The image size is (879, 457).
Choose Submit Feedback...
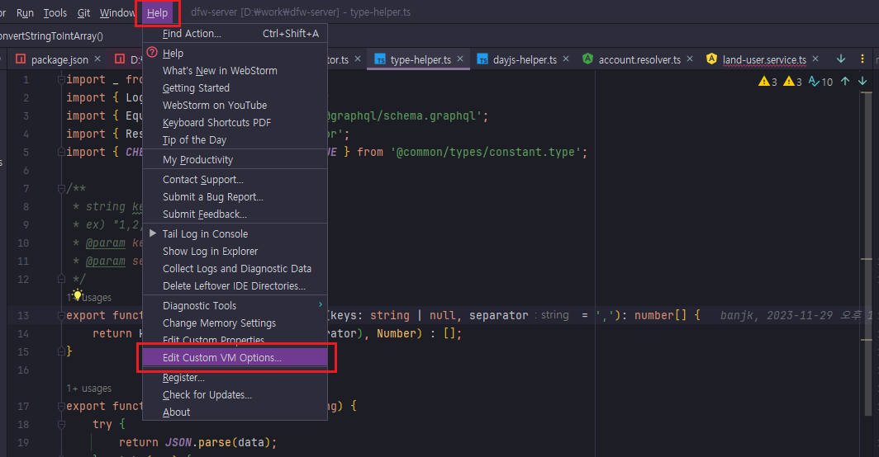(x=235, y=214)
